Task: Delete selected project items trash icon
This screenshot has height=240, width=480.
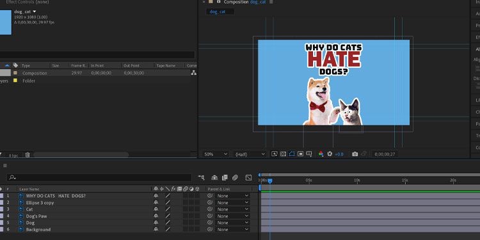Action: click(x=28, y=155)
